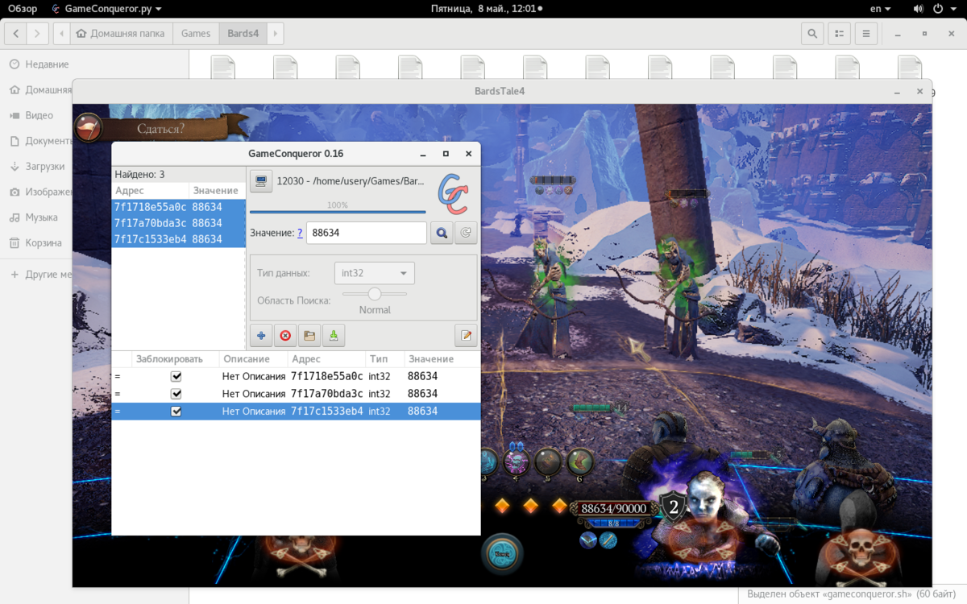Click value 88634 in 7f17a70bda3c cheat row
Screen dimensions: 967x604
(x=422, y=394)
